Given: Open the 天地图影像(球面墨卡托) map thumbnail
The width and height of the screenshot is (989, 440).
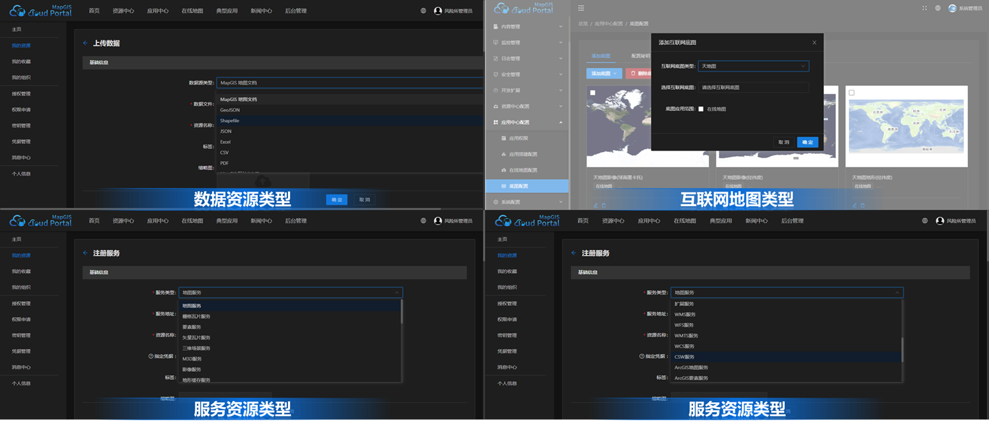Looking at the screenshot, I should [x=647, y=126].
